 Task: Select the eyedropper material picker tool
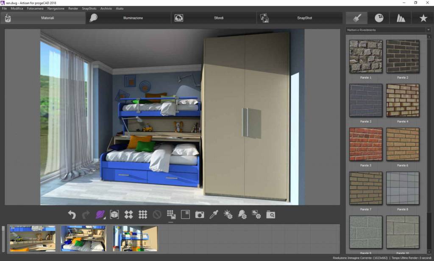pos(214,215)
